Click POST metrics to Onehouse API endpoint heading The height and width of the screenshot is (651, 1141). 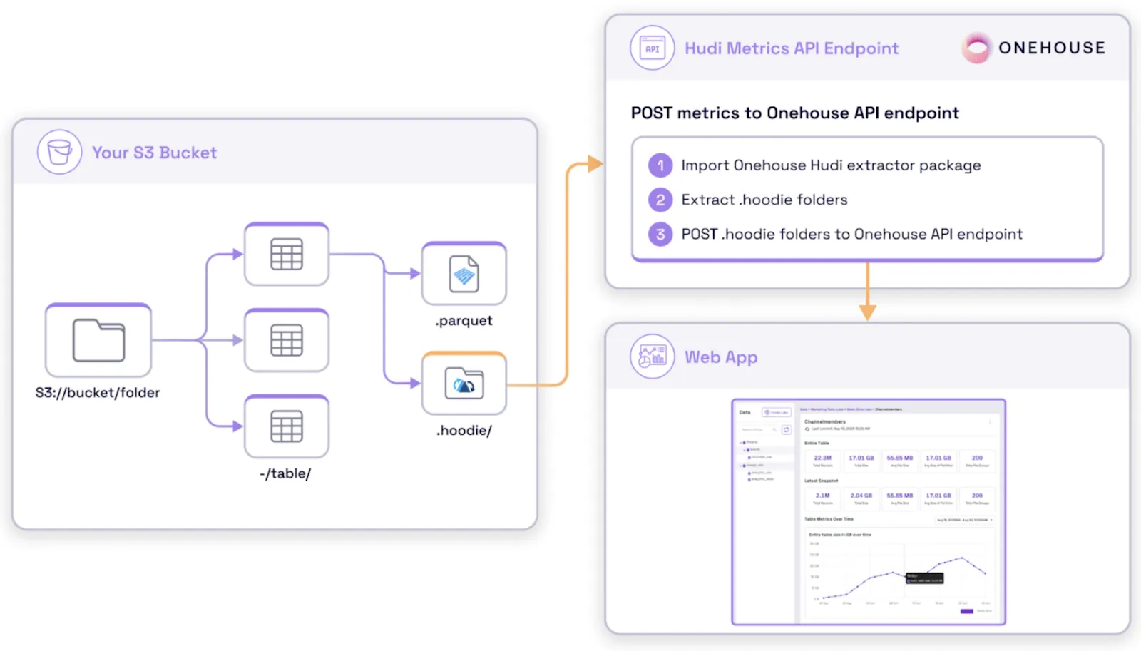click(x=795, y=113)
